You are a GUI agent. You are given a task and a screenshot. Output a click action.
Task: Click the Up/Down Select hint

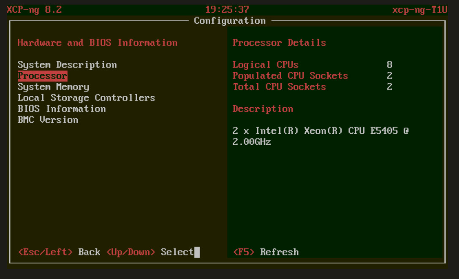[x=150, y=252]
